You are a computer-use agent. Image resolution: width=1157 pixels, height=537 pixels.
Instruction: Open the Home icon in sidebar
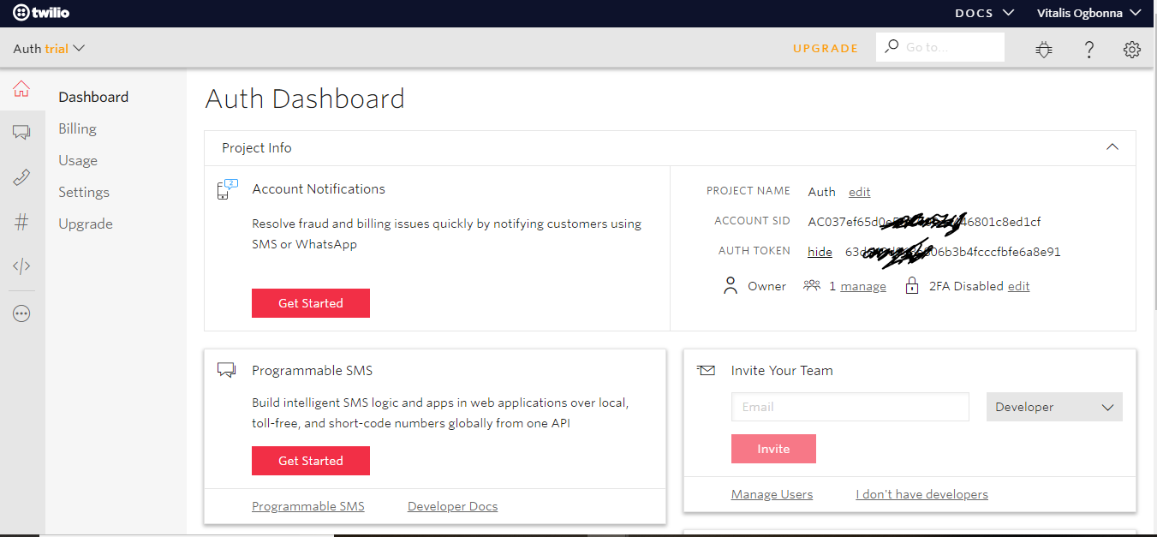pyautogui.click(x=21, y=88)
